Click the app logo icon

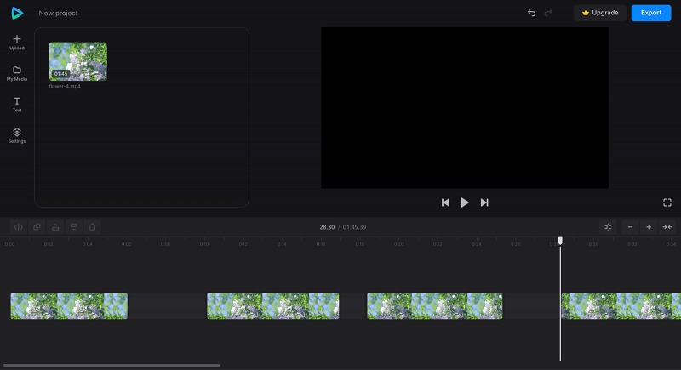(17, 13)
